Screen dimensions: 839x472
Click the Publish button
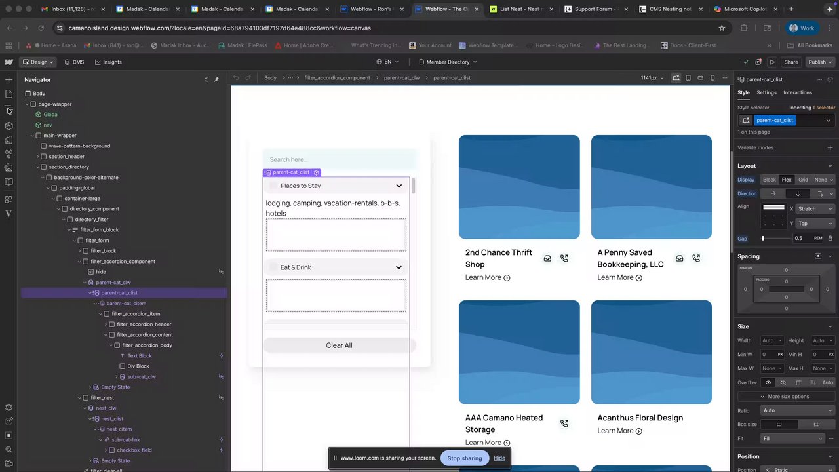point(820,62)
